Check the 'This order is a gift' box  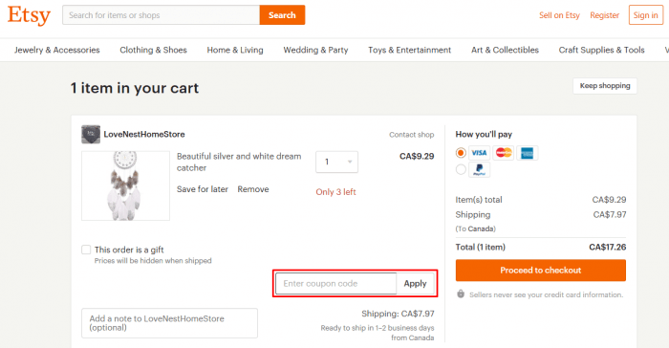pyautogui.click(x=86, y=250)
